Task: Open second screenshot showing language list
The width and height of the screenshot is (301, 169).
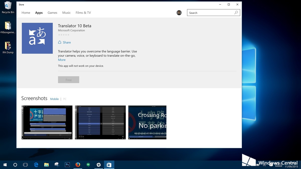Action: [100, 122]
